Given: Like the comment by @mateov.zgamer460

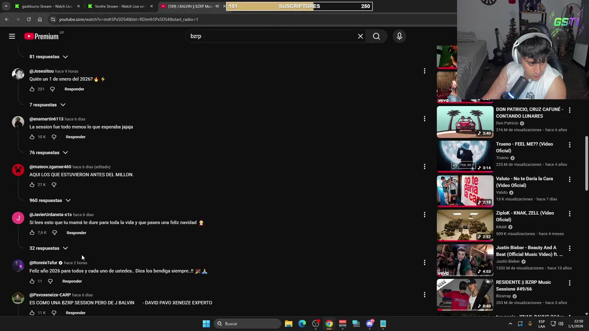Looking at the screenshot, I should [x=32, y=185].
